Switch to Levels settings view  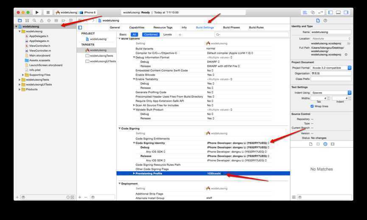point(168,35)
